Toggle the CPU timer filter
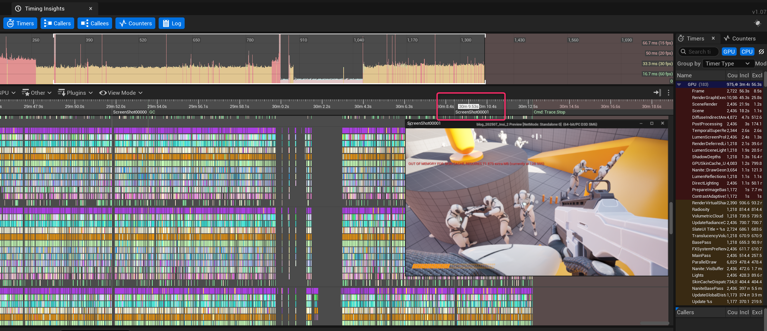This screenshot has height=331, width=767. 747,52
